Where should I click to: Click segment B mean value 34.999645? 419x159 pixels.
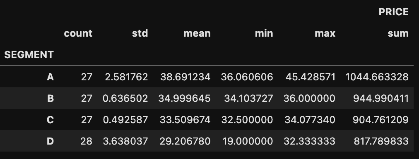[184, 98]
